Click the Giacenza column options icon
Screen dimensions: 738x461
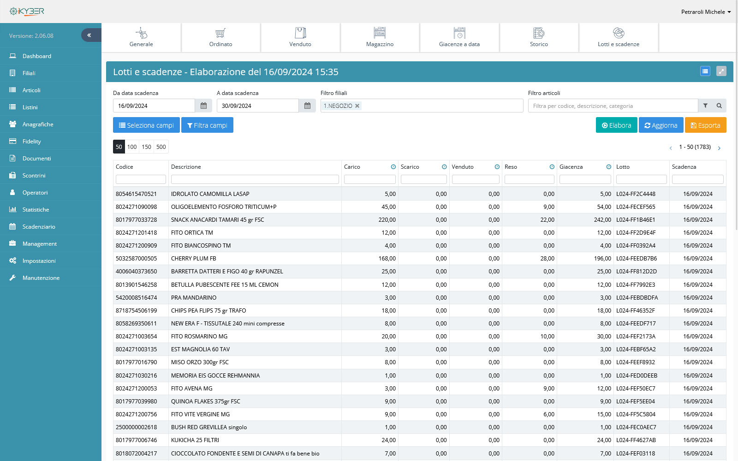(609, 167)
